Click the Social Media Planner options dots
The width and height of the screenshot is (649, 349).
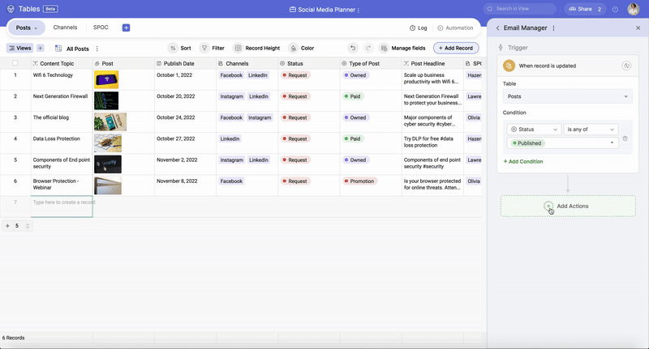pyautogui.click(x=359, y=10)
